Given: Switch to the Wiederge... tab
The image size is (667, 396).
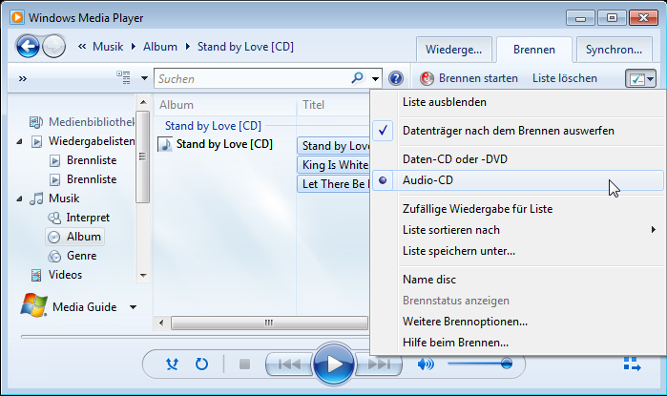Looking at the screenshot, I should (x=454, y=50).
